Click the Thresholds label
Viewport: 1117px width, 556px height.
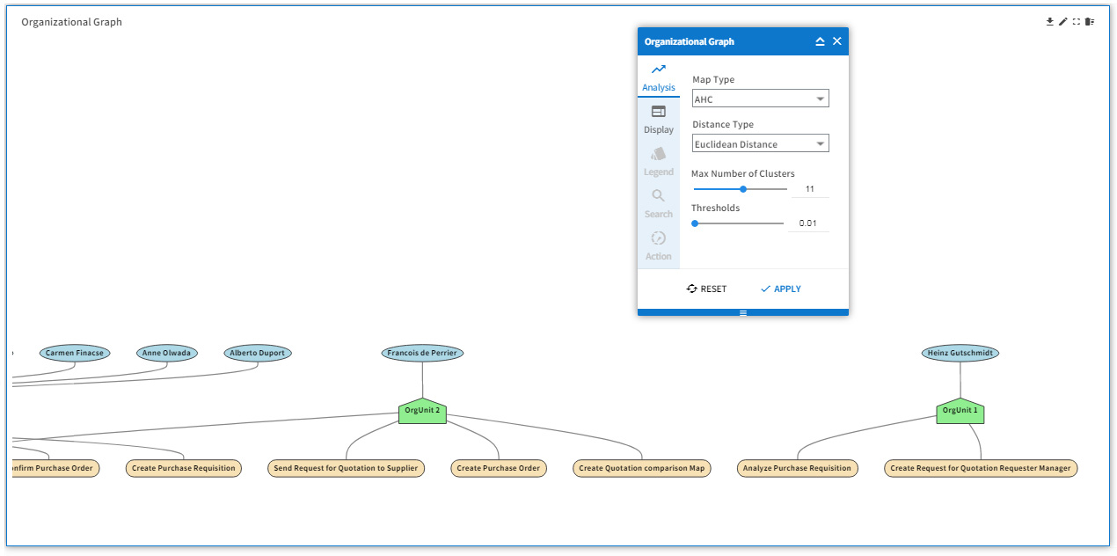[x=715, y=208]
